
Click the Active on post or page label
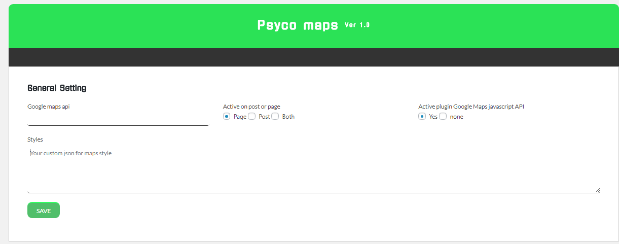click(251, 107)
